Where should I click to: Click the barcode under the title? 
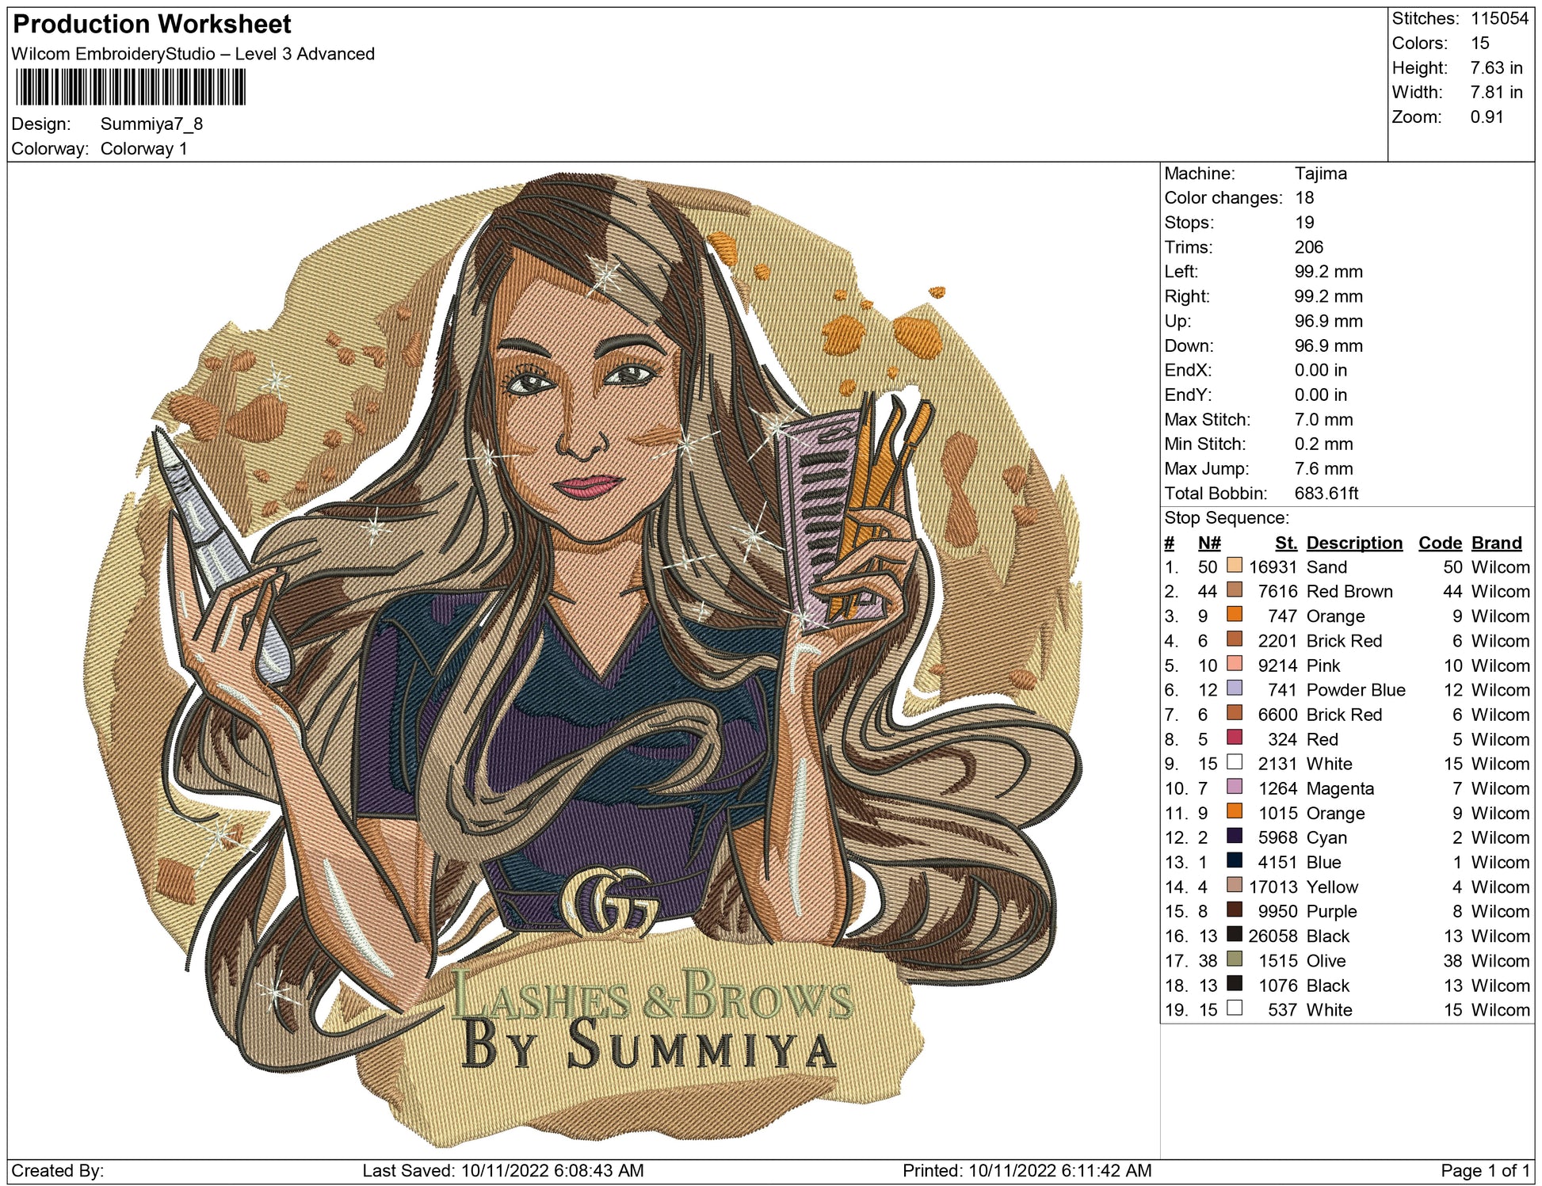131,87
